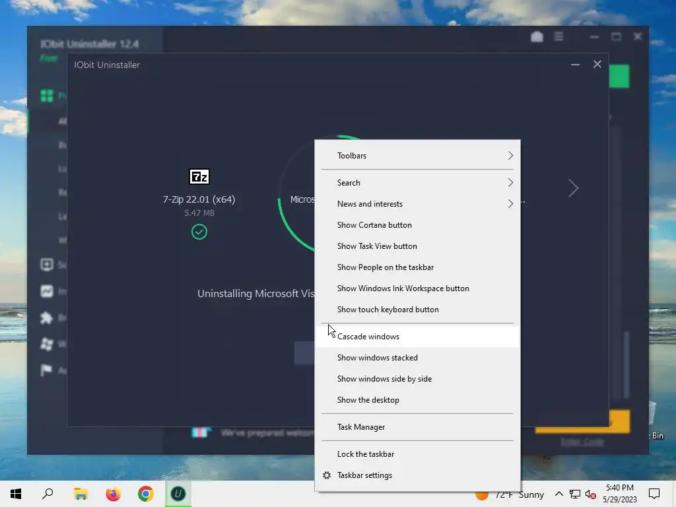Select Show the desktop entry
The width and height of the screenshot is (676, 507).
click(x=417, y=400)
